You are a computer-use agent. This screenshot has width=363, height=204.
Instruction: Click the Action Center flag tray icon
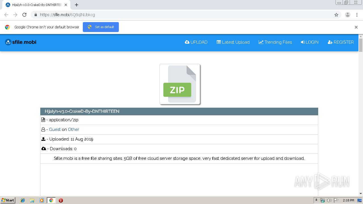point(336,200)
